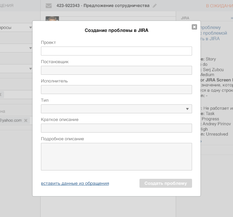Open the Тип dropdown
This screenshot has width=233, height=217.
(x=116, y=109)
